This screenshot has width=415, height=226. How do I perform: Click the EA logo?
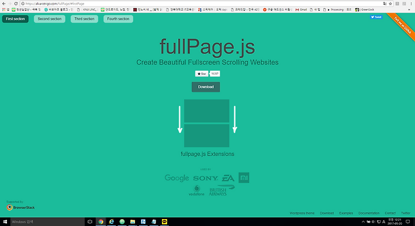[x=228, y=178]
